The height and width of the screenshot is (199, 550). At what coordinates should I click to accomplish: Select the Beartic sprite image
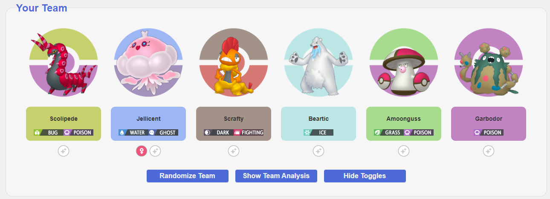318,63
